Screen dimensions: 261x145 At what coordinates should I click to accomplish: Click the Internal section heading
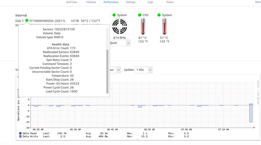click(21, 15)
